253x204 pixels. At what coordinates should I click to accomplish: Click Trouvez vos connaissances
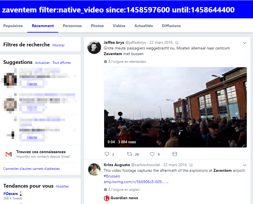click(41, 152)
